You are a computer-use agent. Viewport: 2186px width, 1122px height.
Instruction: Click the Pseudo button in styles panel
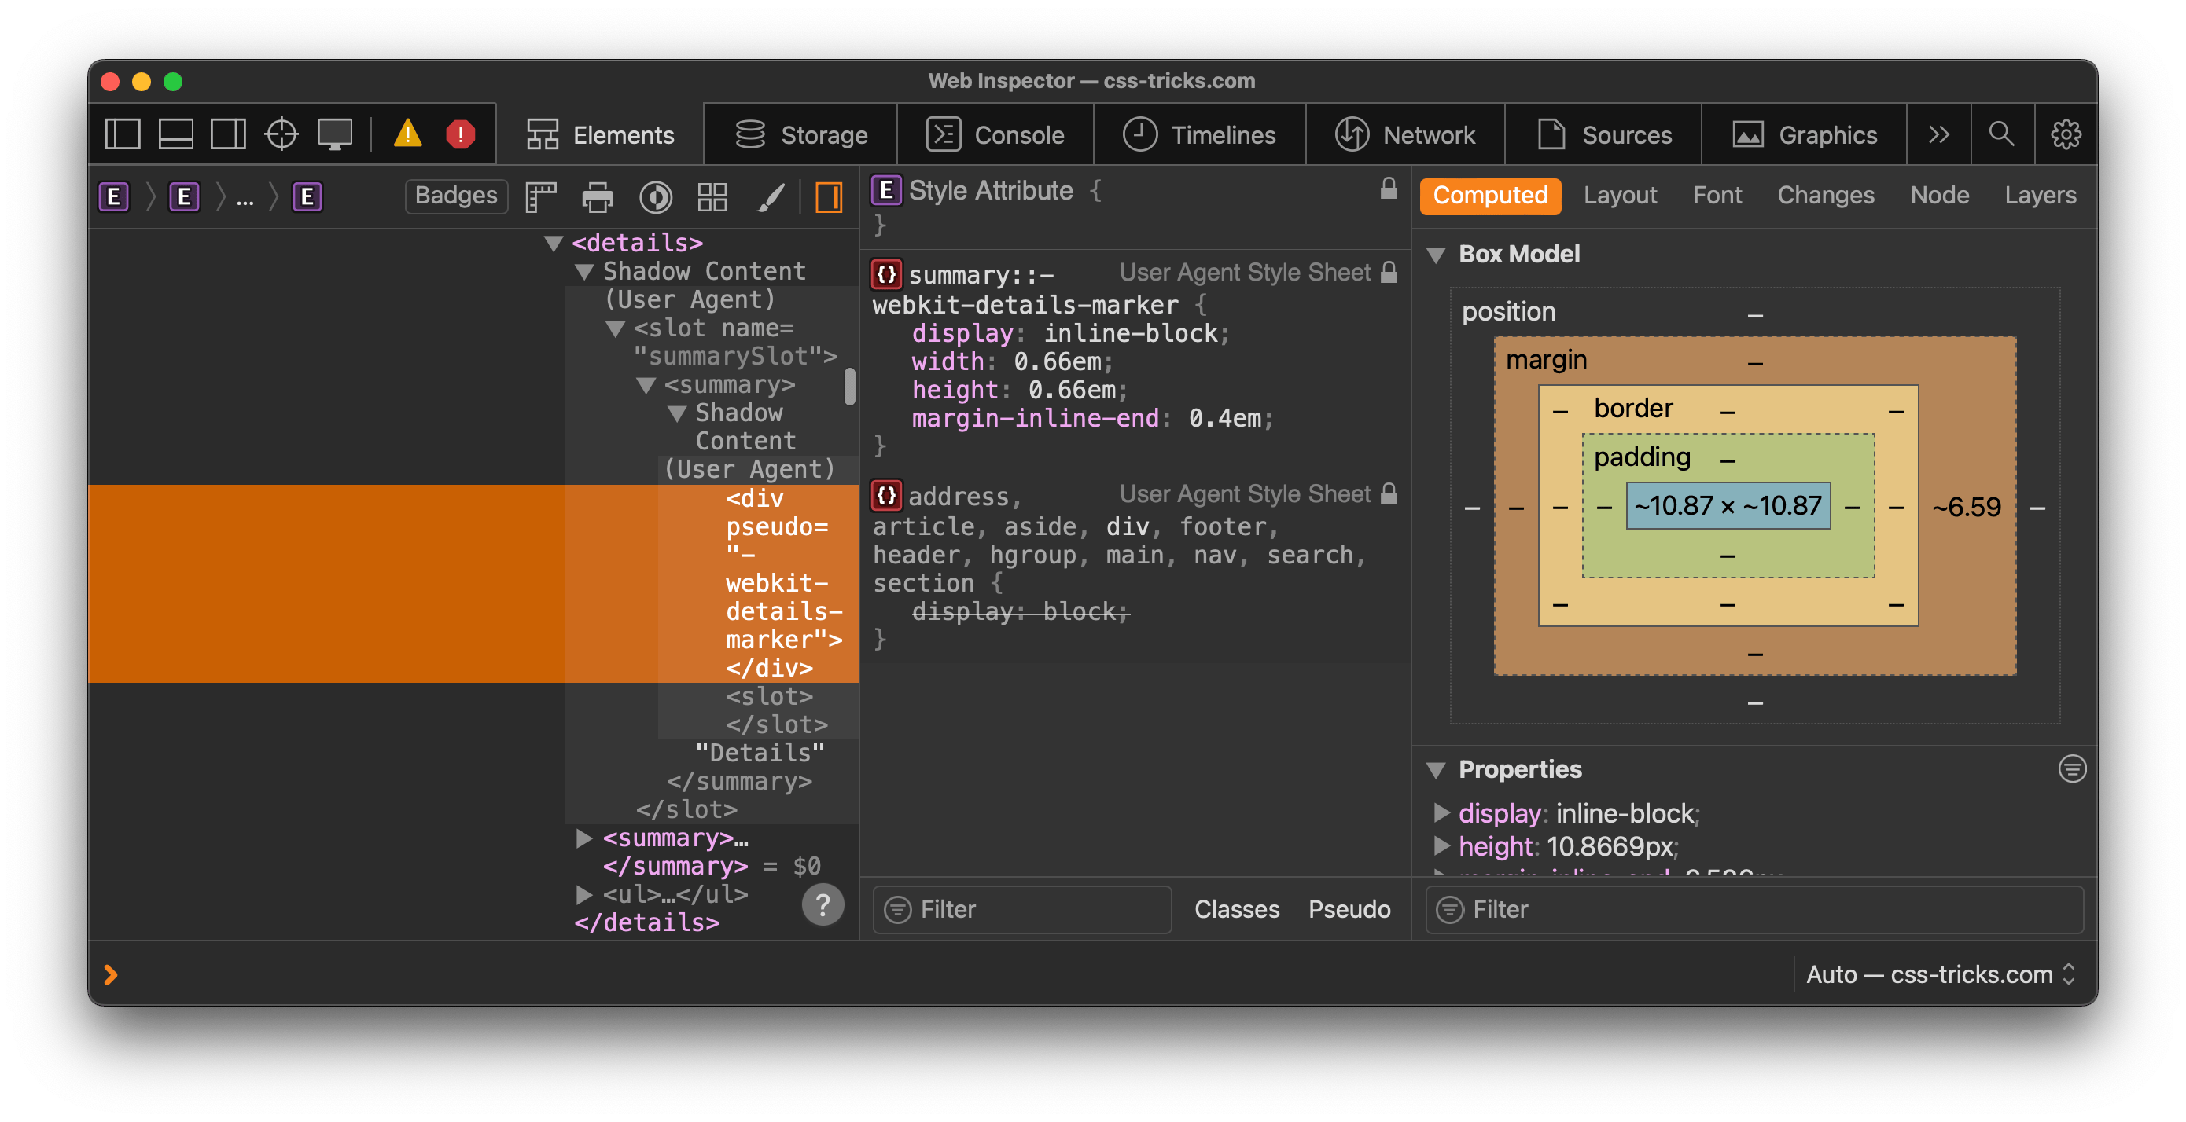[1350, 909]
